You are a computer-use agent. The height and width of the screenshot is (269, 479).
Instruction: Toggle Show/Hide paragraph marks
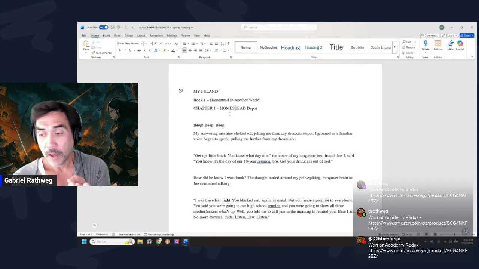click(228, 44)
